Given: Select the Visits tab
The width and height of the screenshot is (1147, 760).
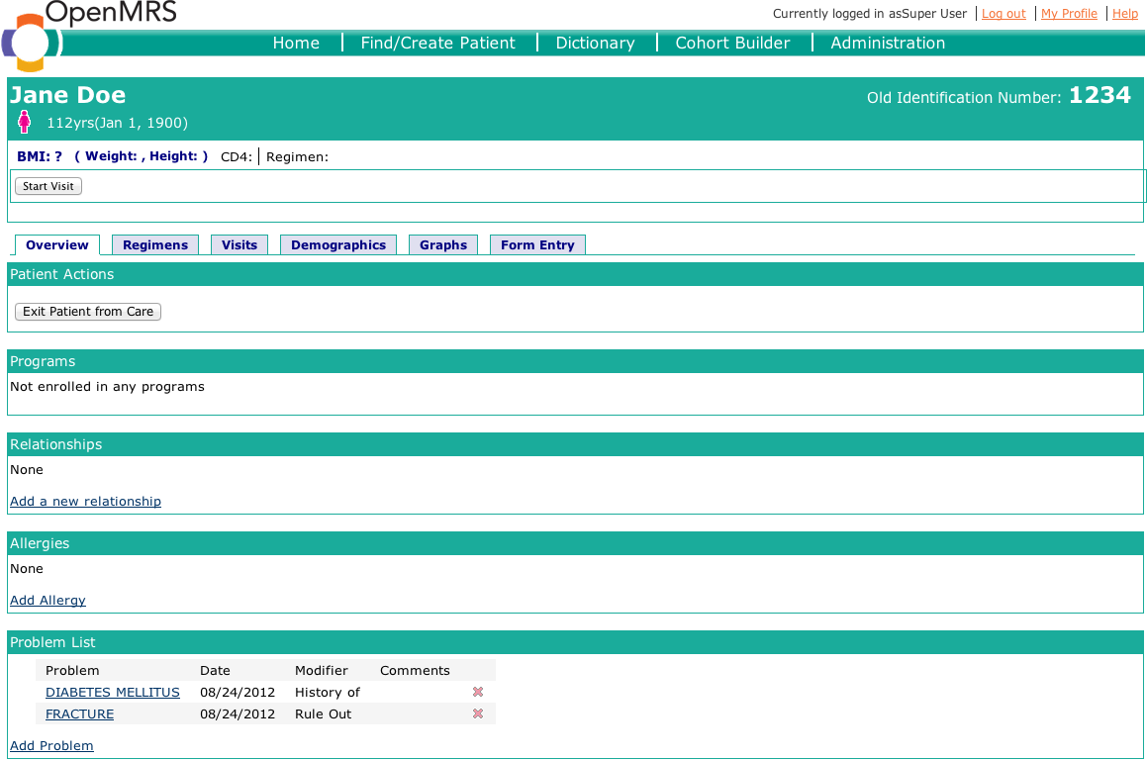Looking at the screenshot, I should tap(239, 245).
